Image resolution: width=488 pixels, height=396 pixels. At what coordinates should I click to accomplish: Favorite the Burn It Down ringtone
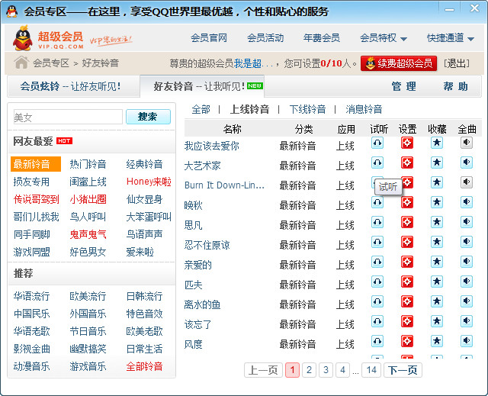(x=437, y=183)
